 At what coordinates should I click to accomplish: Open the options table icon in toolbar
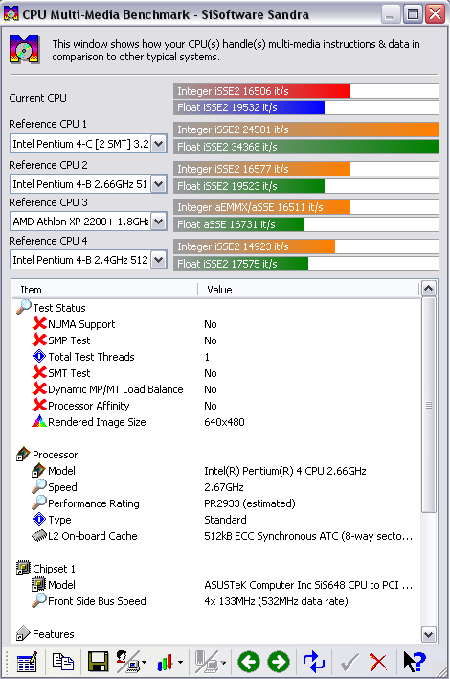tap(27, 662)
